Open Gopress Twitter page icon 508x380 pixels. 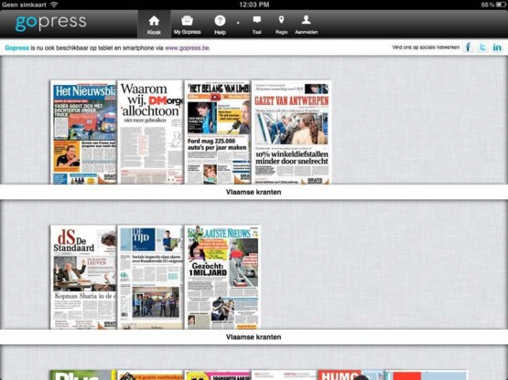482,47
